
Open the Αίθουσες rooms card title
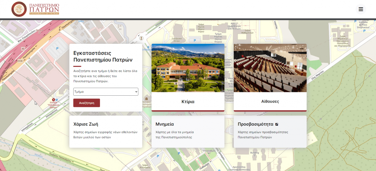click(270, 102)
